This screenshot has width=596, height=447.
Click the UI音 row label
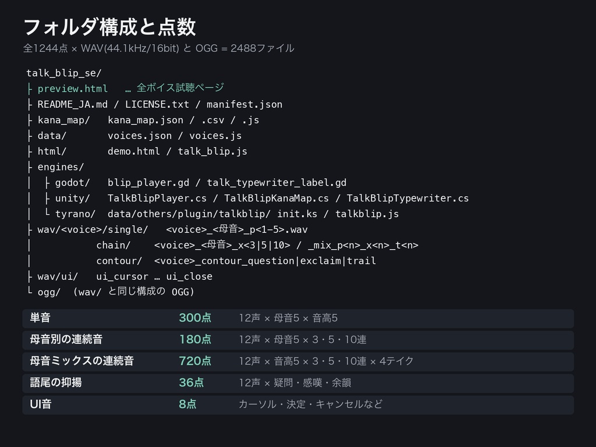tap(41, 404)
